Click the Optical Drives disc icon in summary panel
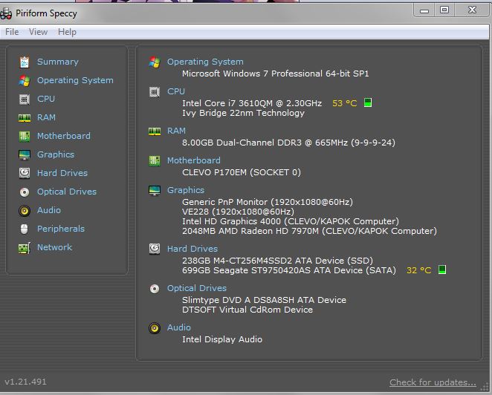The width and height of the screenshot is (492, 395). pyautogui.click(x=155, y=288)
